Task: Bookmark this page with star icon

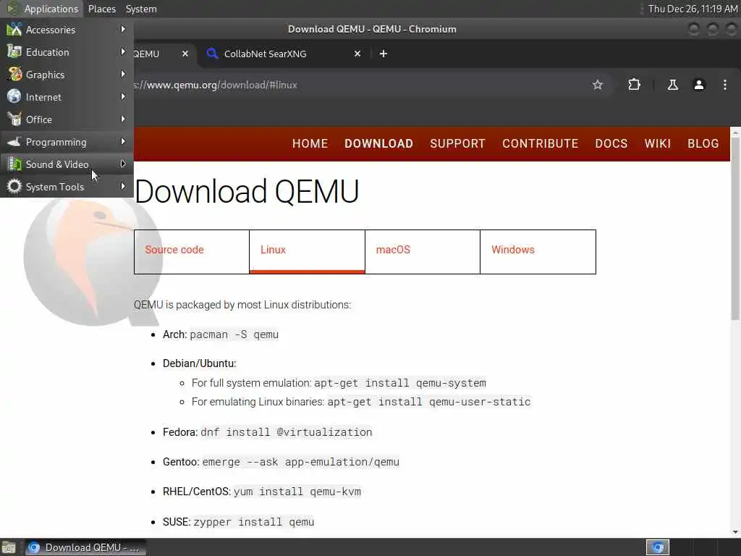Action: (x=597, y=85)
